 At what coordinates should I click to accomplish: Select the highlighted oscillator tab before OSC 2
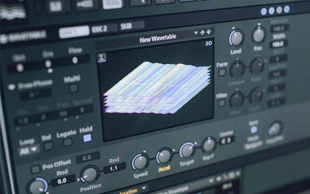tap(74, 32)
